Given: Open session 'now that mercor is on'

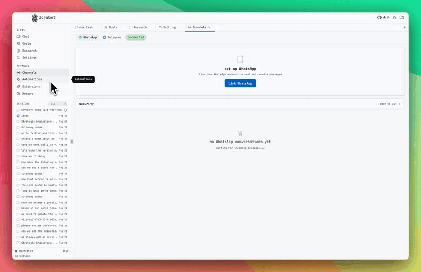Looking at the screenshot, I should [x=42, y=179].
